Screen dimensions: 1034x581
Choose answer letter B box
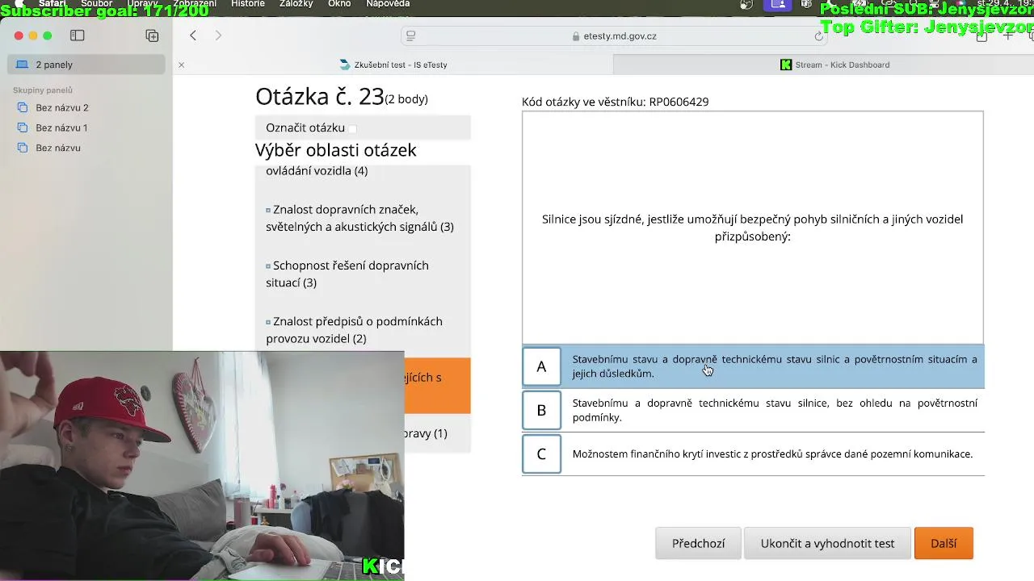[541, 410]
